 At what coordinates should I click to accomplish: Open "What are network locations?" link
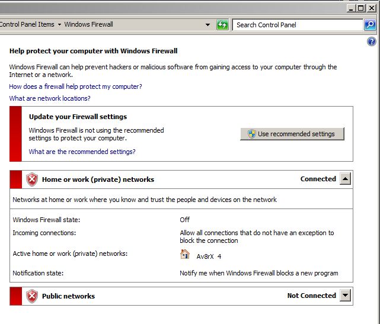(50, 98)
